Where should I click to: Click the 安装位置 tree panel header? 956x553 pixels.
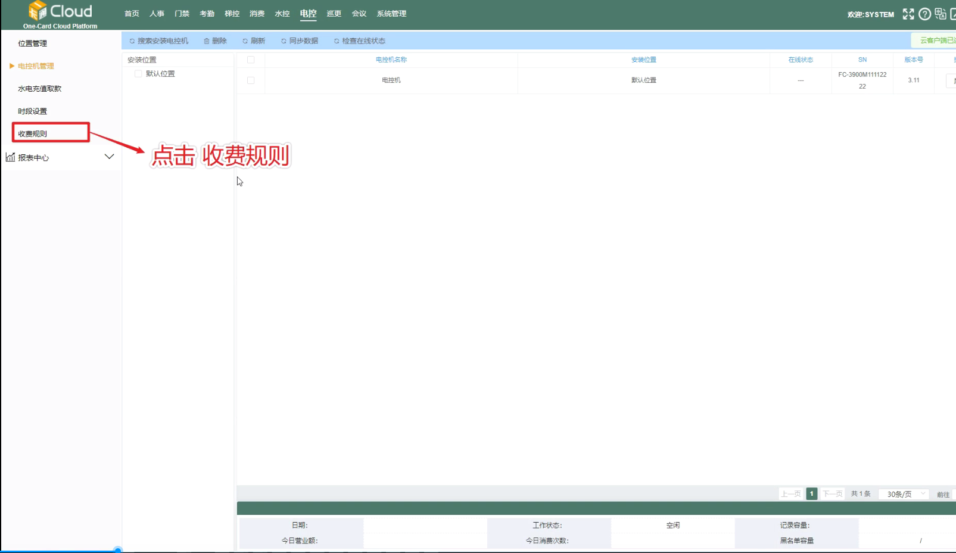coord(142,60)
